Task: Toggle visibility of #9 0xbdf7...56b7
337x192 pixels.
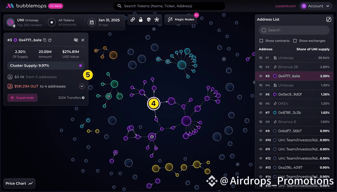Action: click(x=261, y=131)
